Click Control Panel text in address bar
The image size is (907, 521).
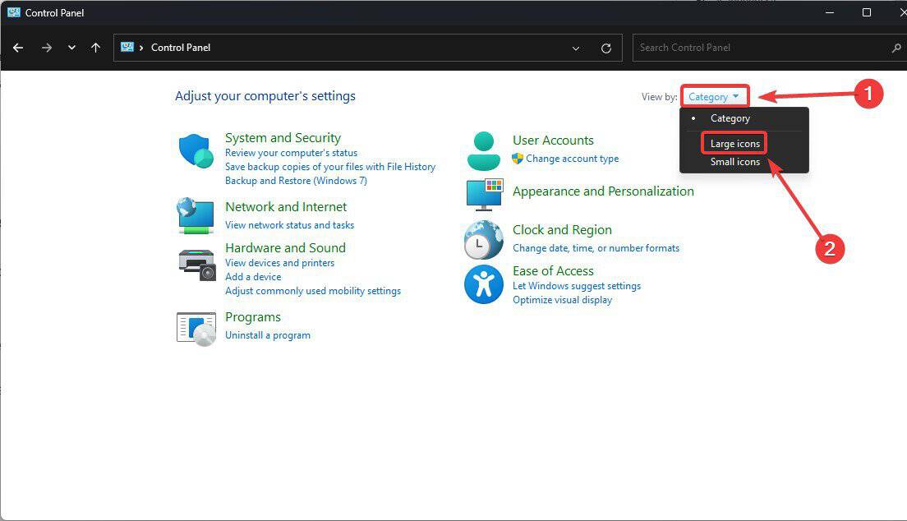(181, 48)
